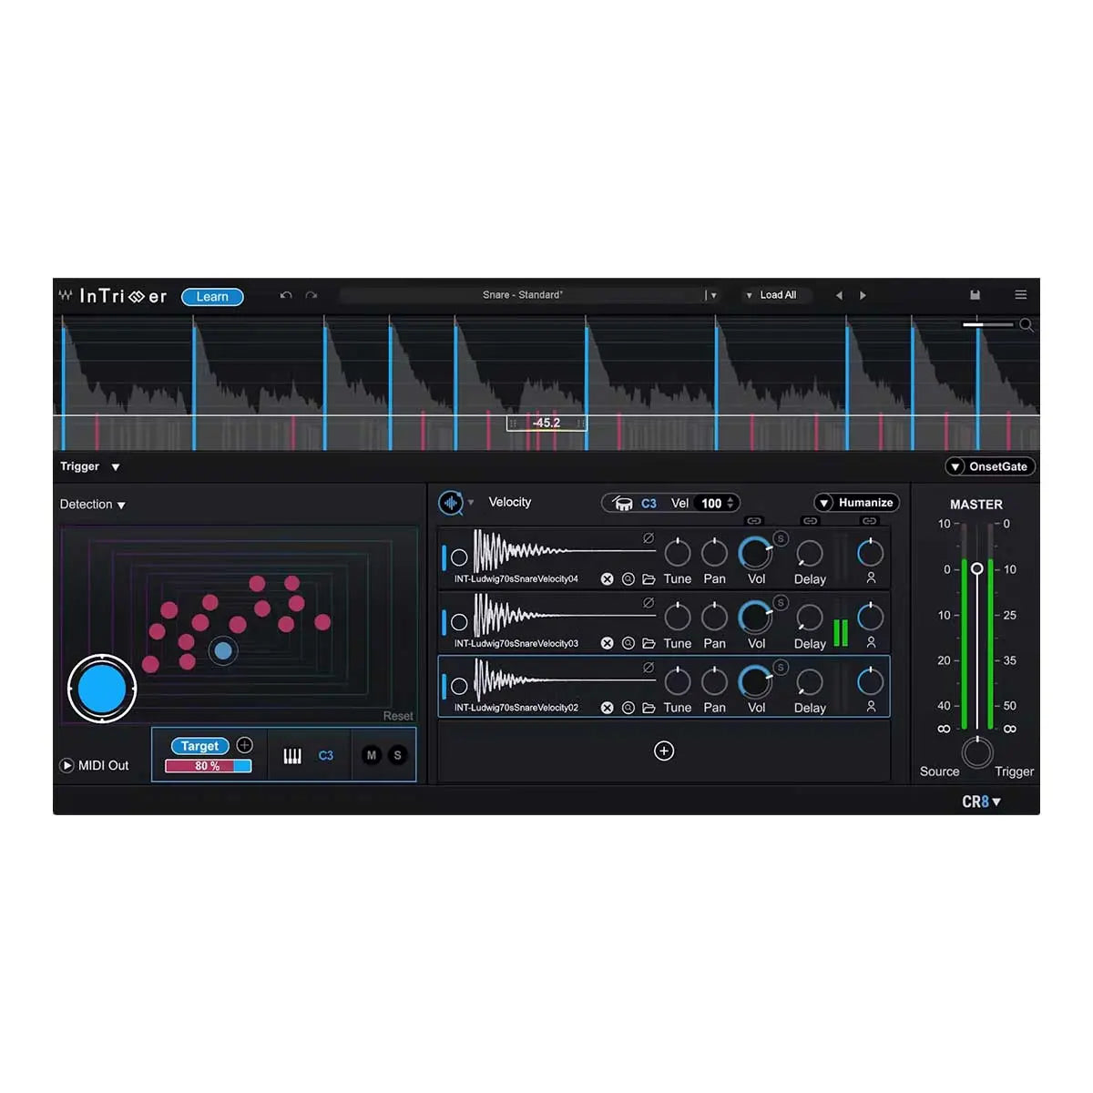
Task: Toggle the S solo button next to the M button
Action: (398, 755)
